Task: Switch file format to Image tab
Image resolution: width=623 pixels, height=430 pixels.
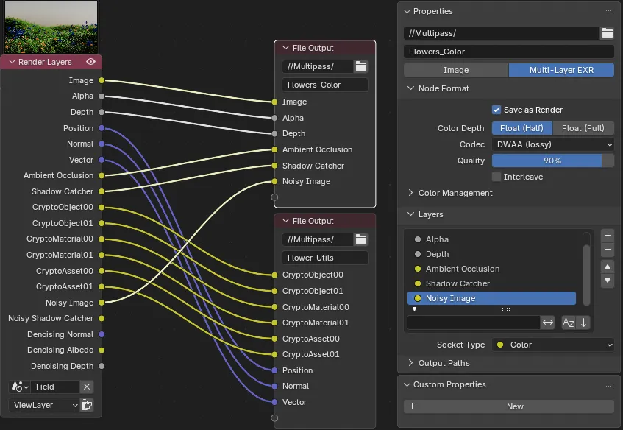Action: pos(455,70)
